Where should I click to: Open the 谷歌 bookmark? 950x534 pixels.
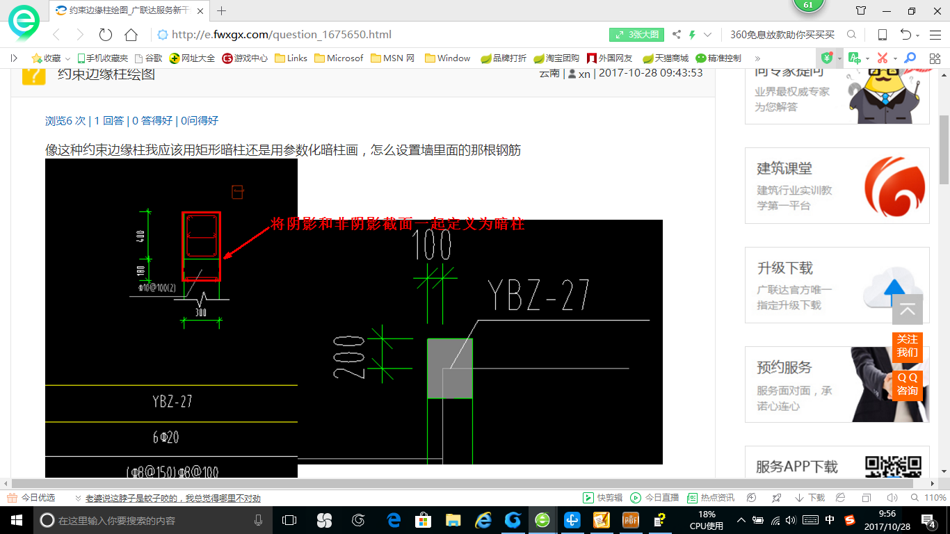(148, 58)
